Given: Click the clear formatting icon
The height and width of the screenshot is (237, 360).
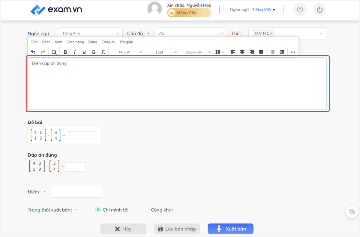Looking at the screenshot, I should tap(103, 52).
